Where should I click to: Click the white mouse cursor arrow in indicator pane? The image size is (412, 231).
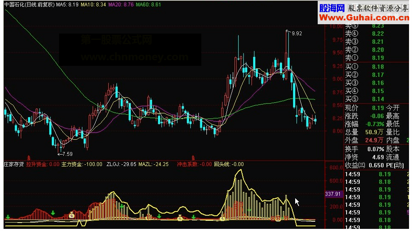297,202
